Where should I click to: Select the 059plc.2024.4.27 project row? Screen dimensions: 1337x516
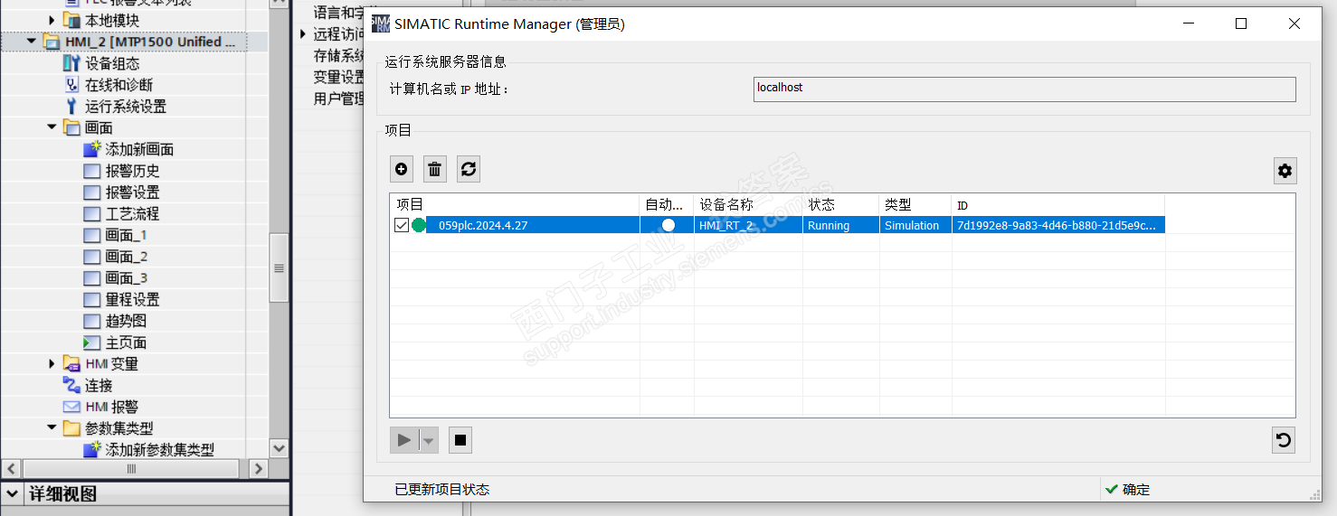click(777, 225)
